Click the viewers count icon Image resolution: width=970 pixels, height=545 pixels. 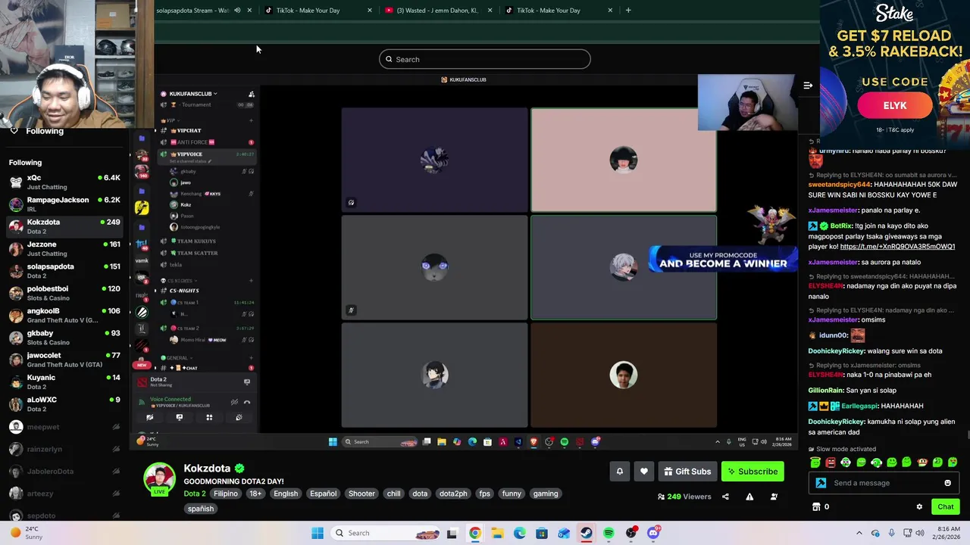coord(661,497)
